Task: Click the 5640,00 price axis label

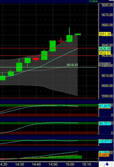Action: coord(107,45)
